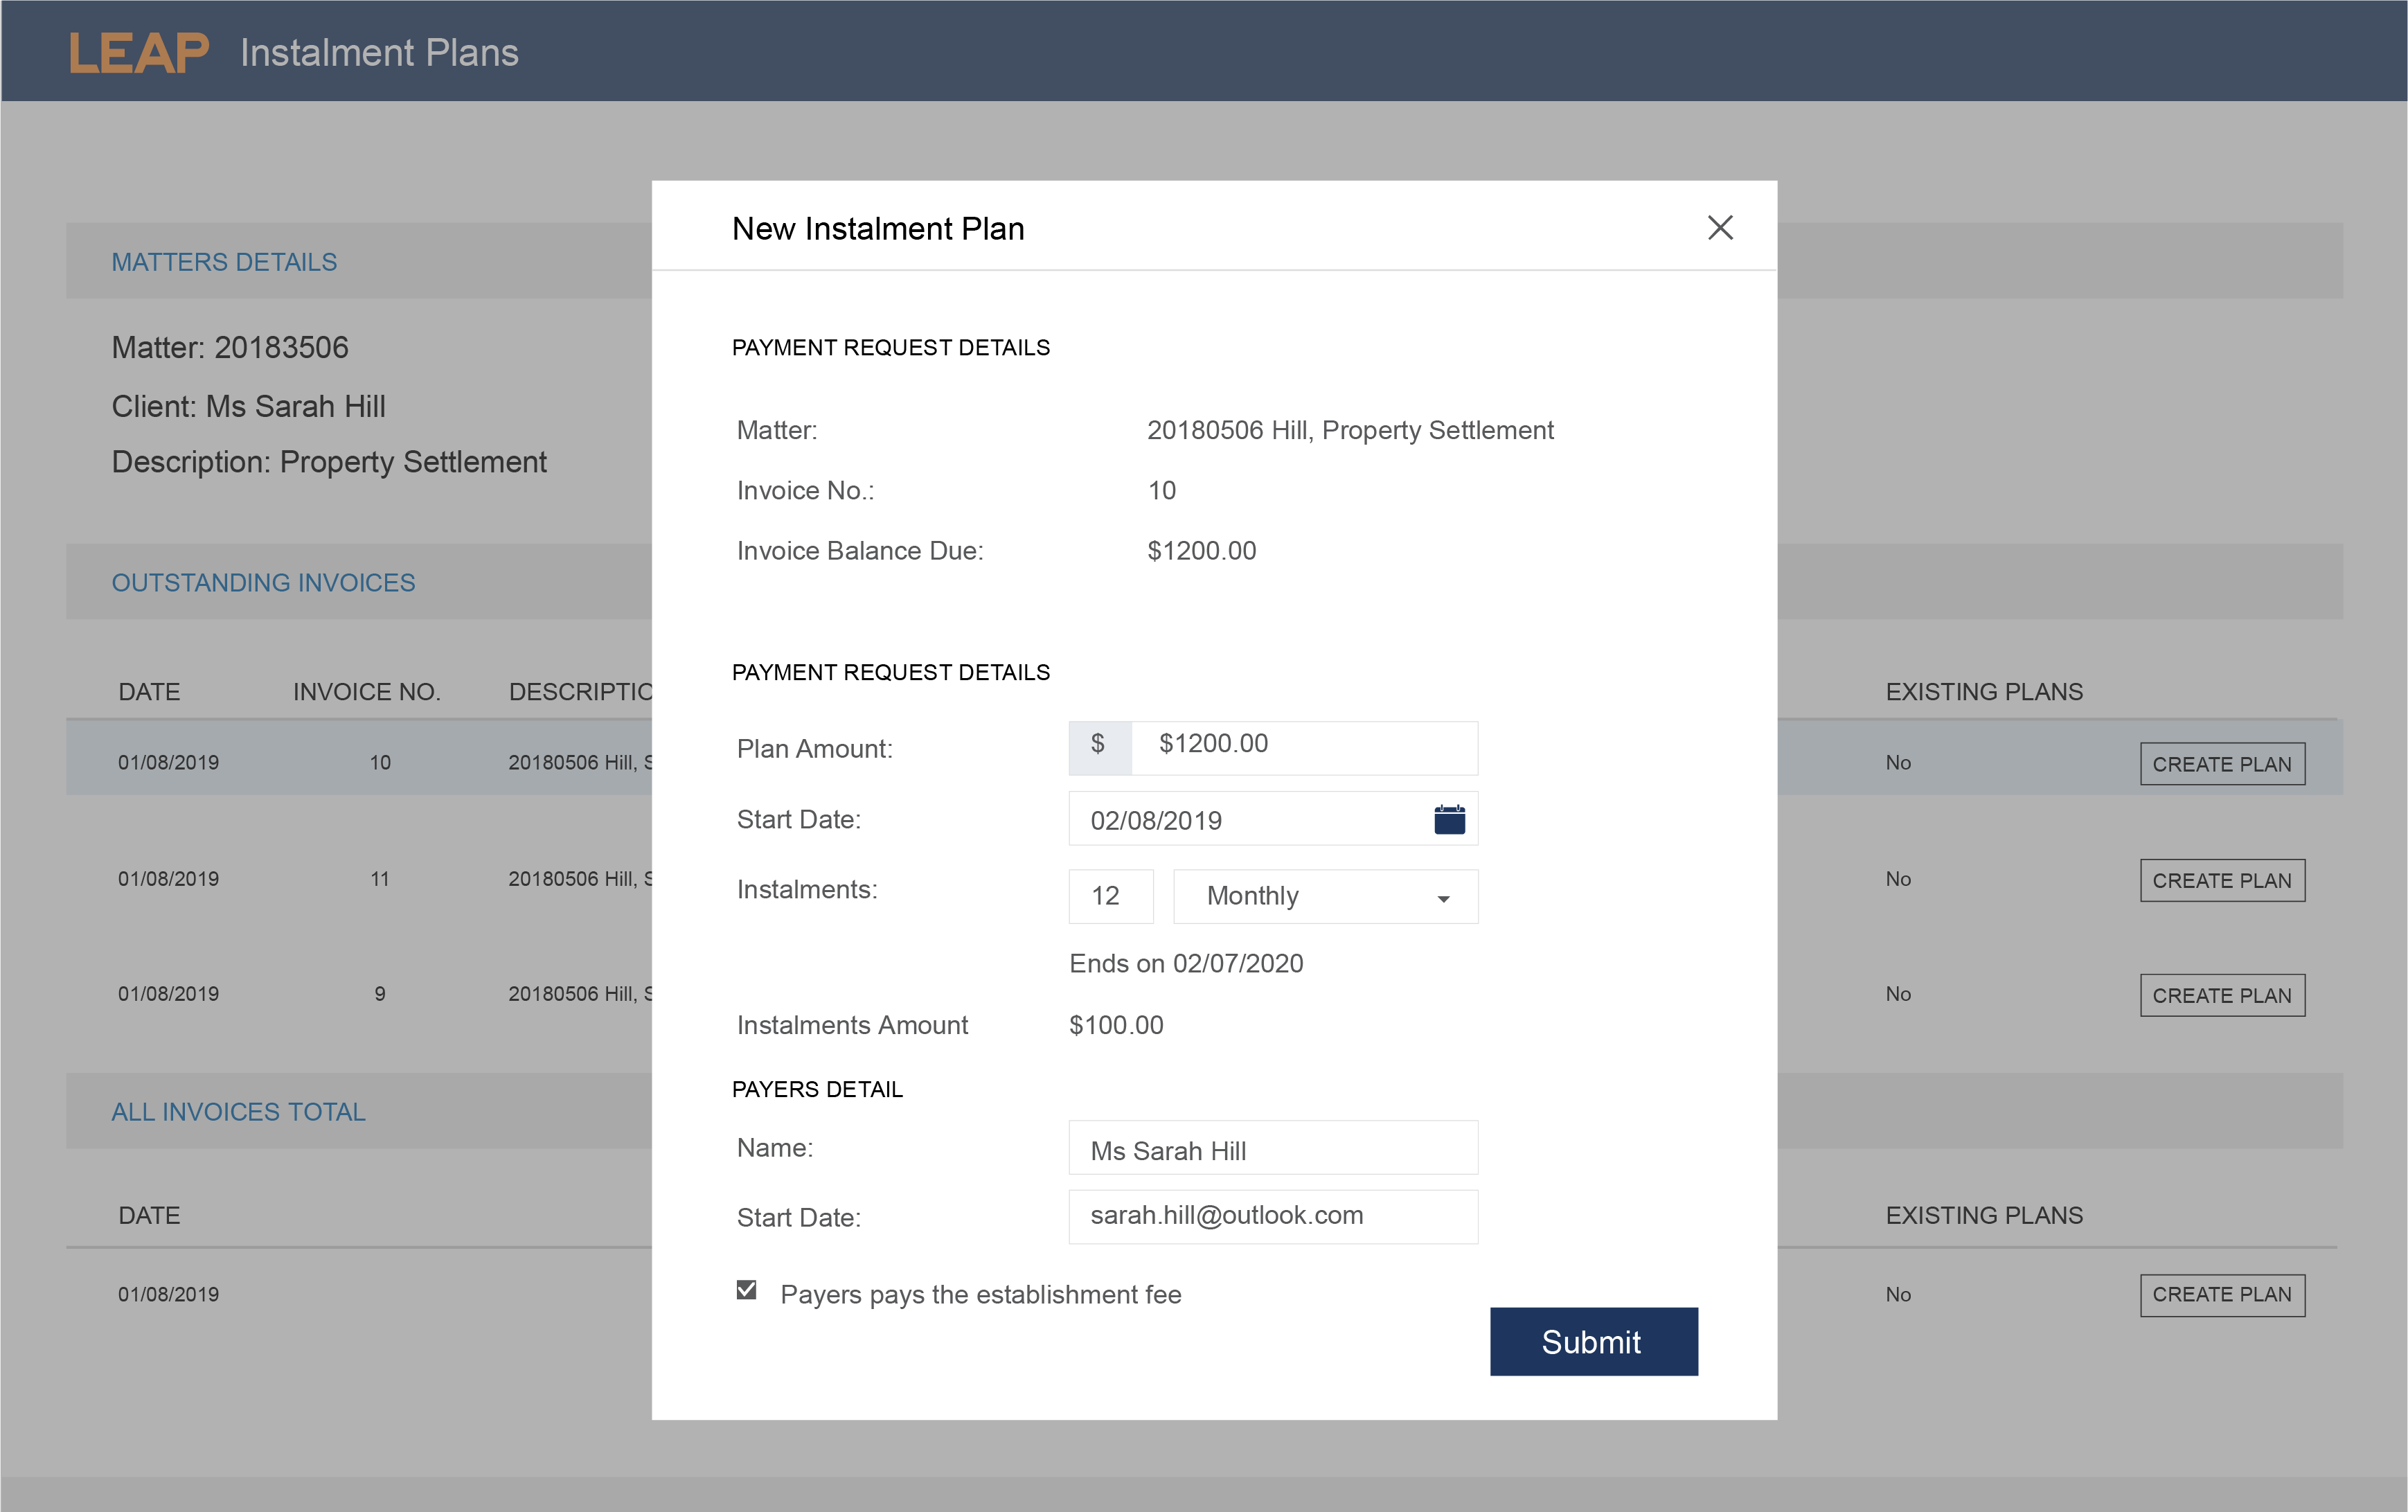This screenshot has width=2408, height=1512.
Task: Select the Start Date 02/08/2019 field
Action: point(1272,819)
